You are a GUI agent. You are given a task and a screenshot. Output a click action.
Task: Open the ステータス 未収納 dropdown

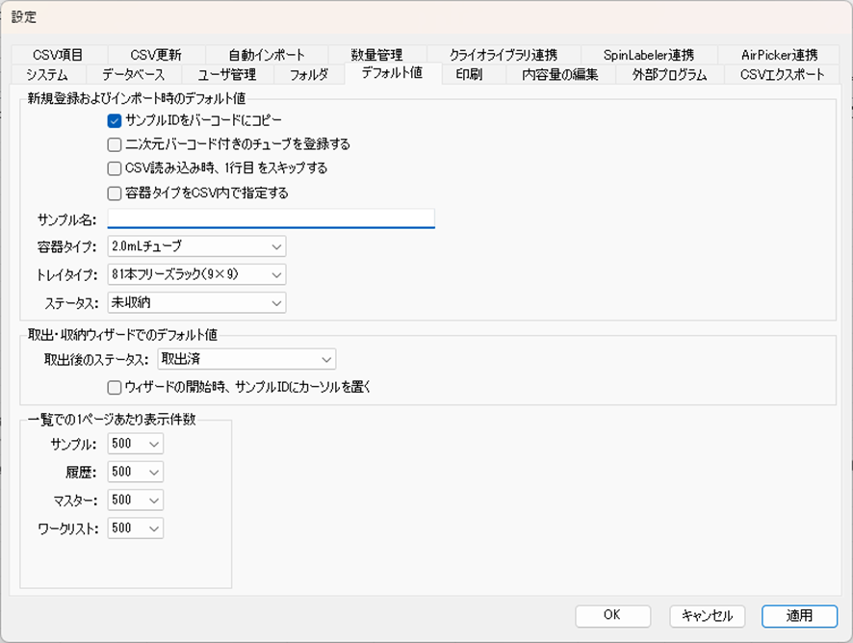(196, 303)
